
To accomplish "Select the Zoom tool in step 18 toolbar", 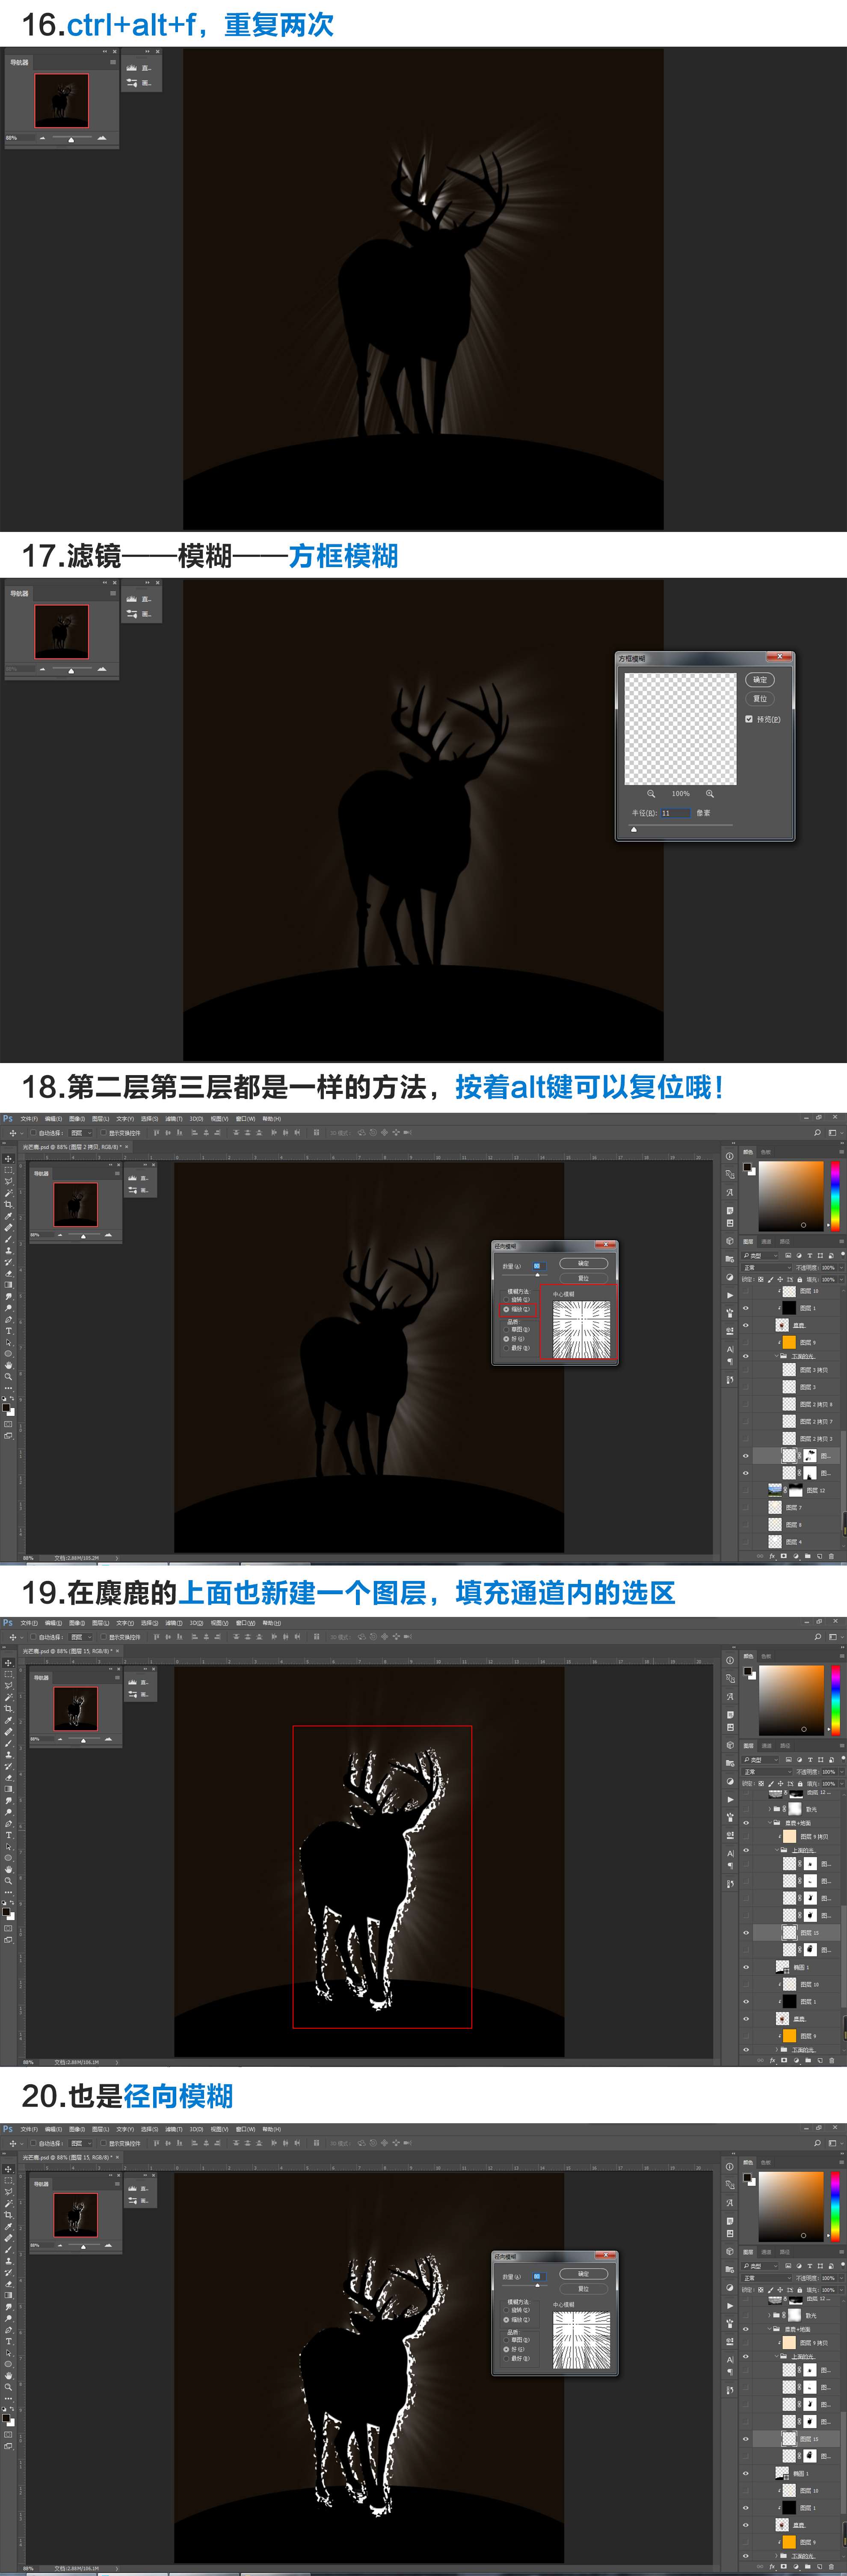I will pos(8,1377).
